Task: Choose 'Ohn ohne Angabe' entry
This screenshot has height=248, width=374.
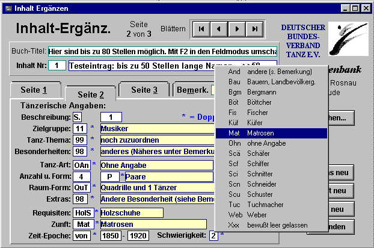Action: 271,143
